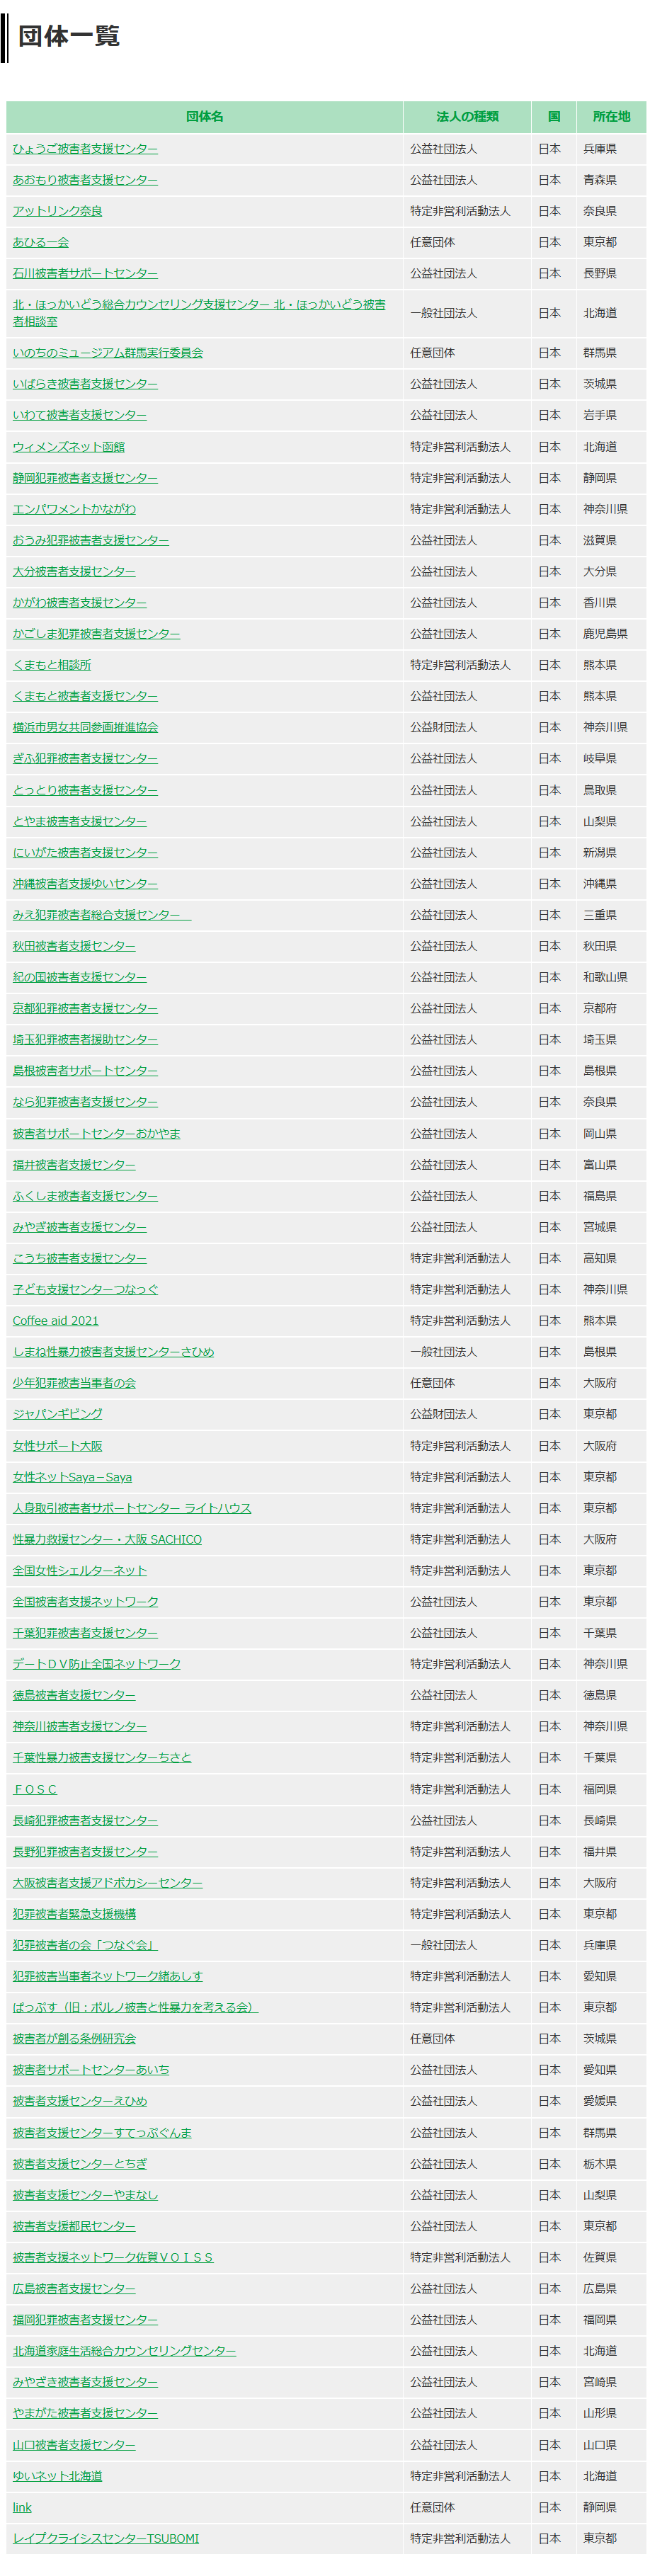
Task: Click 女性サポート大阪 link
Action: click(57, 1445)
